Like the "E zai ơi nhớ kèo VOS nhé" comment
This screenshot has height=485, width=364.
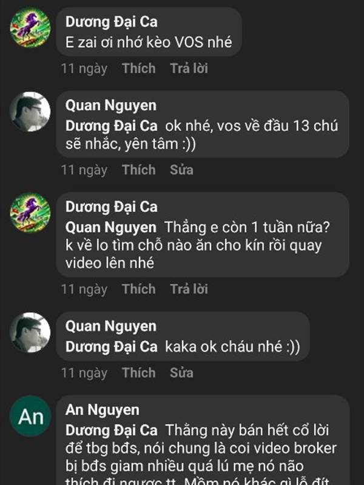[139, 69]
